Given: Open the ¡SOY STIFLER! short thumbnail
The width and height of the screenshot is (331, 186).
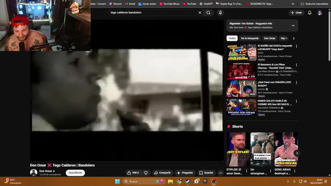Looking at the screenshot, I should tap(238, 149).
